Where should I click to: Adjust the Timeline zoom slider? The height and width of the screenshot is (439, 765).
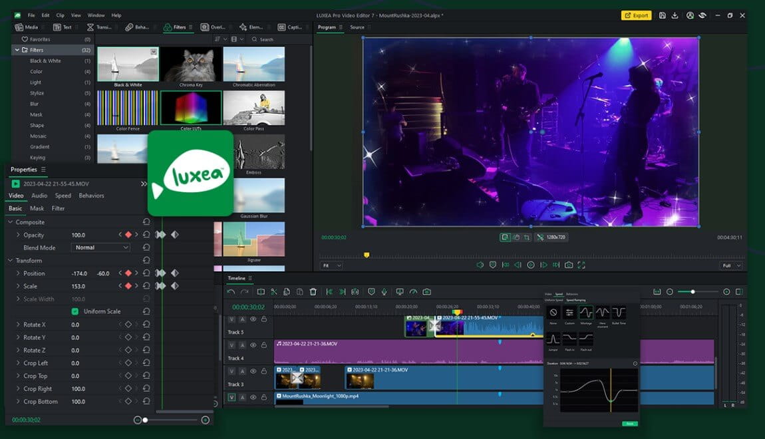692,292
